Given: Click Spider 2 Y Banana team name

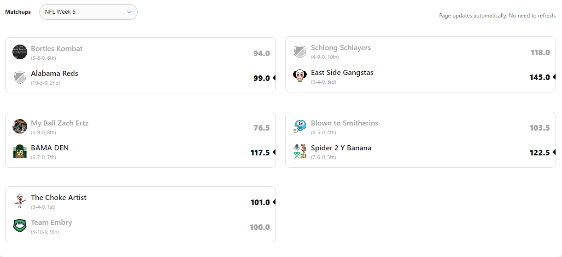Looking at the screenshot, I should pos(341,148).
